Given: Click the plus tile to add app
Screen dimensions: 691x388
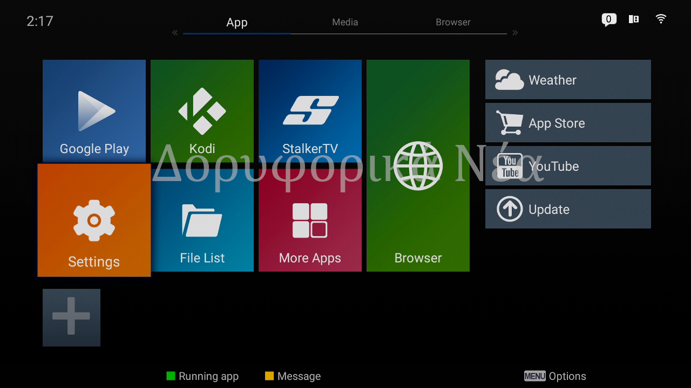Looking at the screenshot, I should 71,317.
